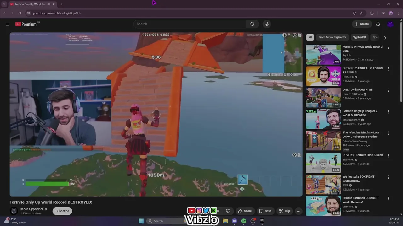The height and width of the screenshot is (226, 403).
Task: Dislike the video
Action: [228, 211]
